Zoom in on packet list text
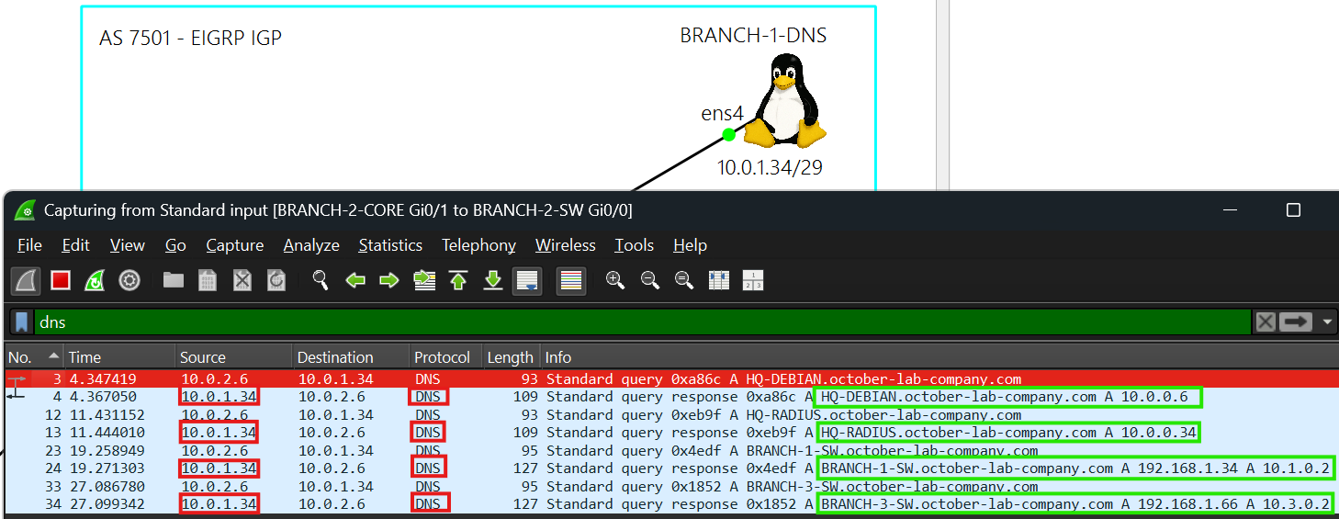This screenshot has width=1339, height=519. [x=615, y=281]
